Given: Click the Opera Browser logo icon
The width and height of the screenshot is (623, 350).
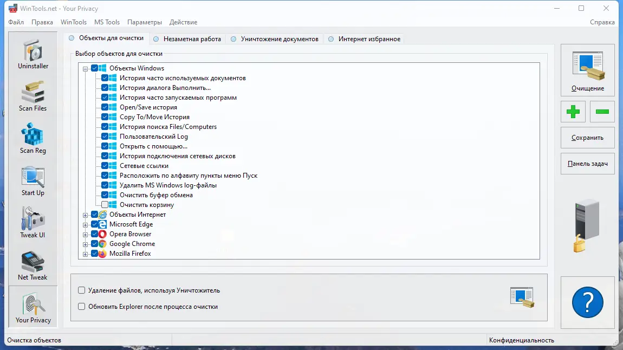Looking at the screenshot, I should tap(102, 234).
